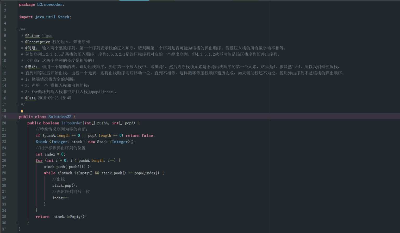Click the underlined 'for' keyword on line 26
This screenshot has height=233, width=400.
click(x=39, y=160)
